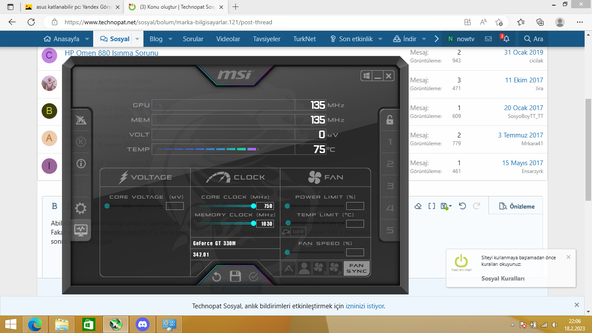592x333 pixels.
Task: Open the Afterburner hardware monitor panel
Action: pos(81,230)
